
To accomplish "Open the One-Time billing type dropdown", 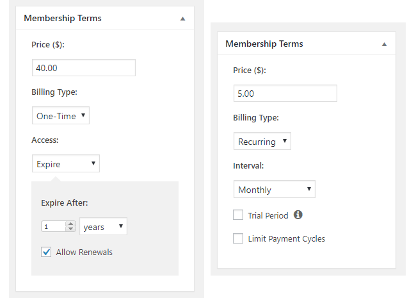I will coord(61,115).
